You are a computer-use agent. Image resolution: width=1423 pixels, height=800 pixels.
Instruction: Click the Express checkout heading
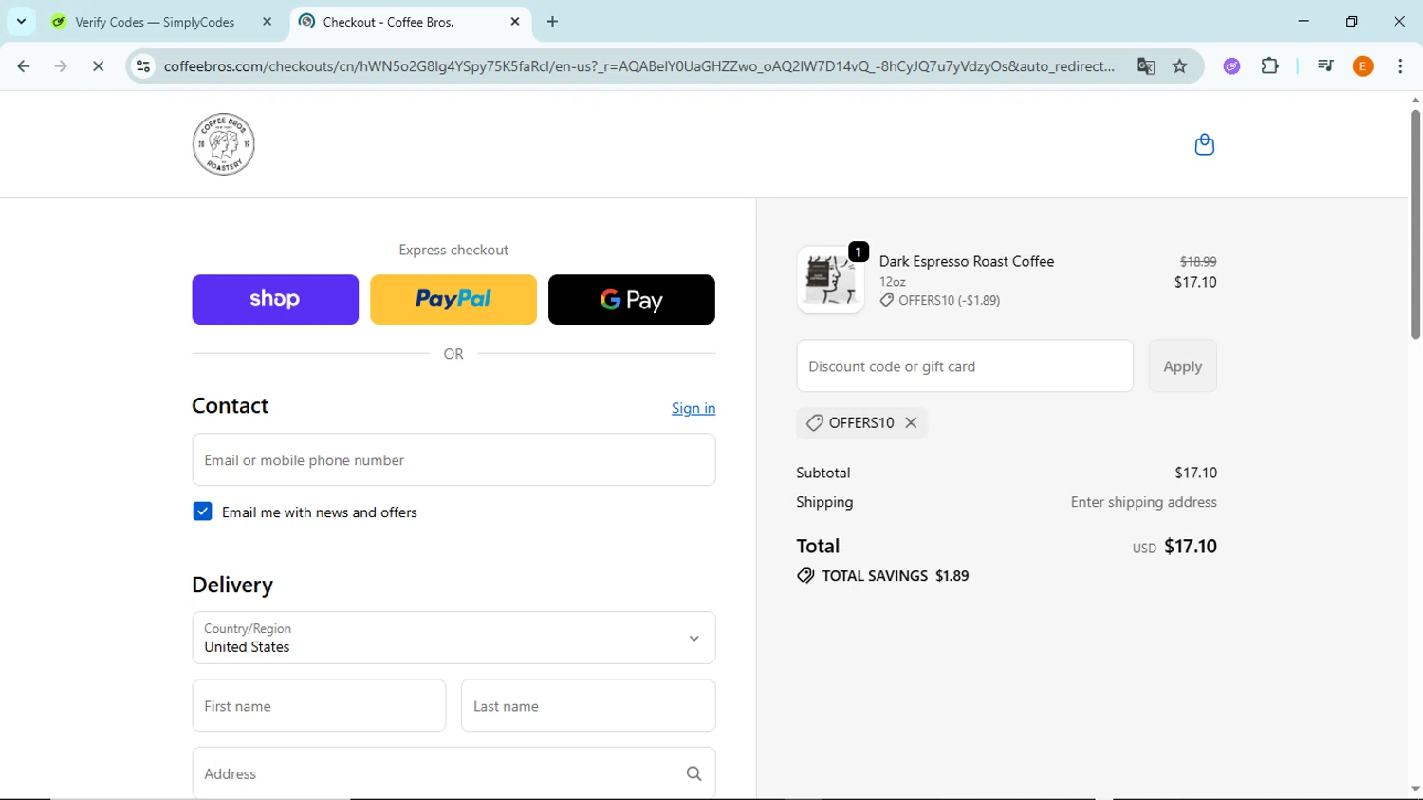click(453, 250)
